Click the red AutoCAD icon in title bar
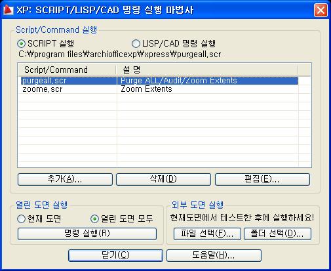This screenshot has width=331, height=271. click(9, 10)
